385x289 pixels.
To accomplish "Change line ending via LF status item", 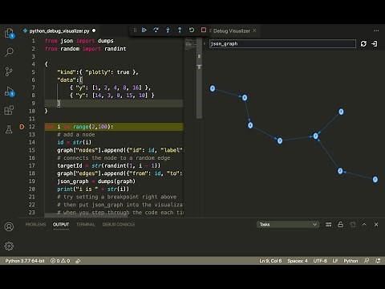I will [x=335, y=261].
